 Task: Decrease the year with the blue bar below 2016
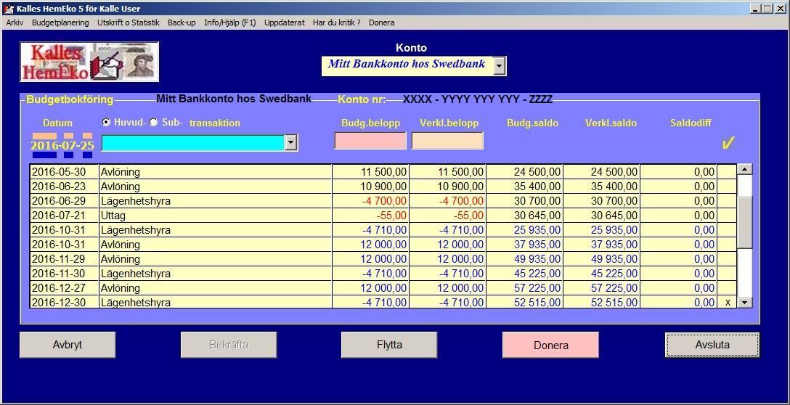[x=44, y=155]
